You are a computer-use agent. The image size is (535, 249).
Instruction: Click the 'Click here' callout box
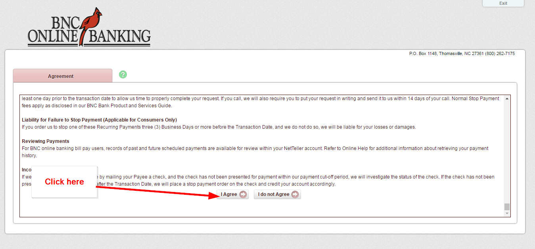click(64, 182)
